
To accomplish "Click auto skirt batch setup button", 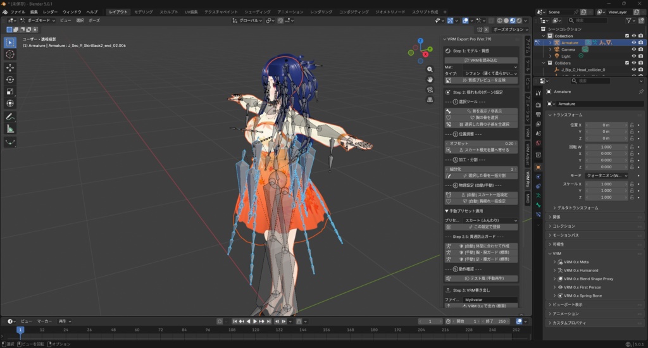I will point(481,195).
